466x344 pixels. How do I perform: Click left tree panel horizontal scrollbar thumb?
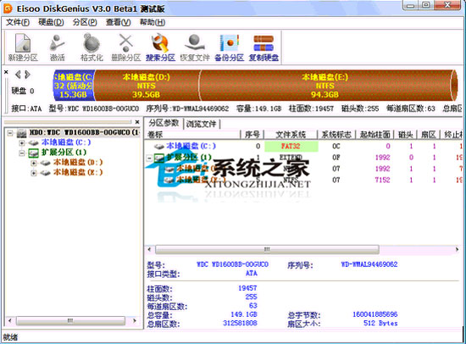point(70,320)
